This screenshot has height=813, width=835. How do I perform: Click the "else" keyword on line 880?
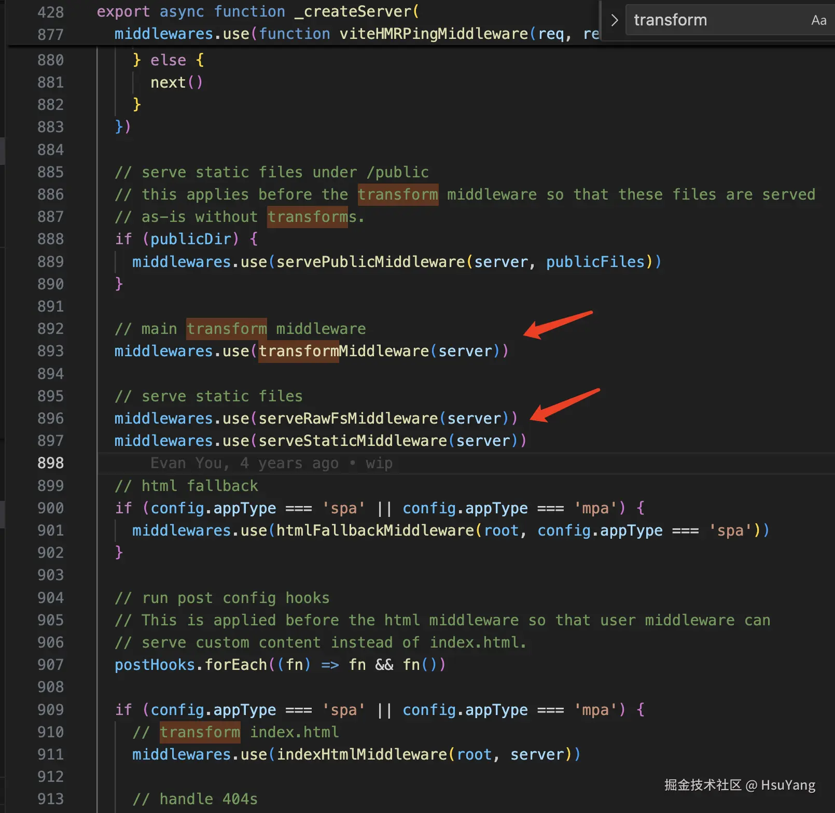click(168, 60)
